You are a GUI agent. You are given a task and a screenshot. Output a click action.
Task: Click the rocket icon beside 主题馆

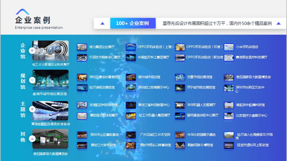[x=32, y=109]
